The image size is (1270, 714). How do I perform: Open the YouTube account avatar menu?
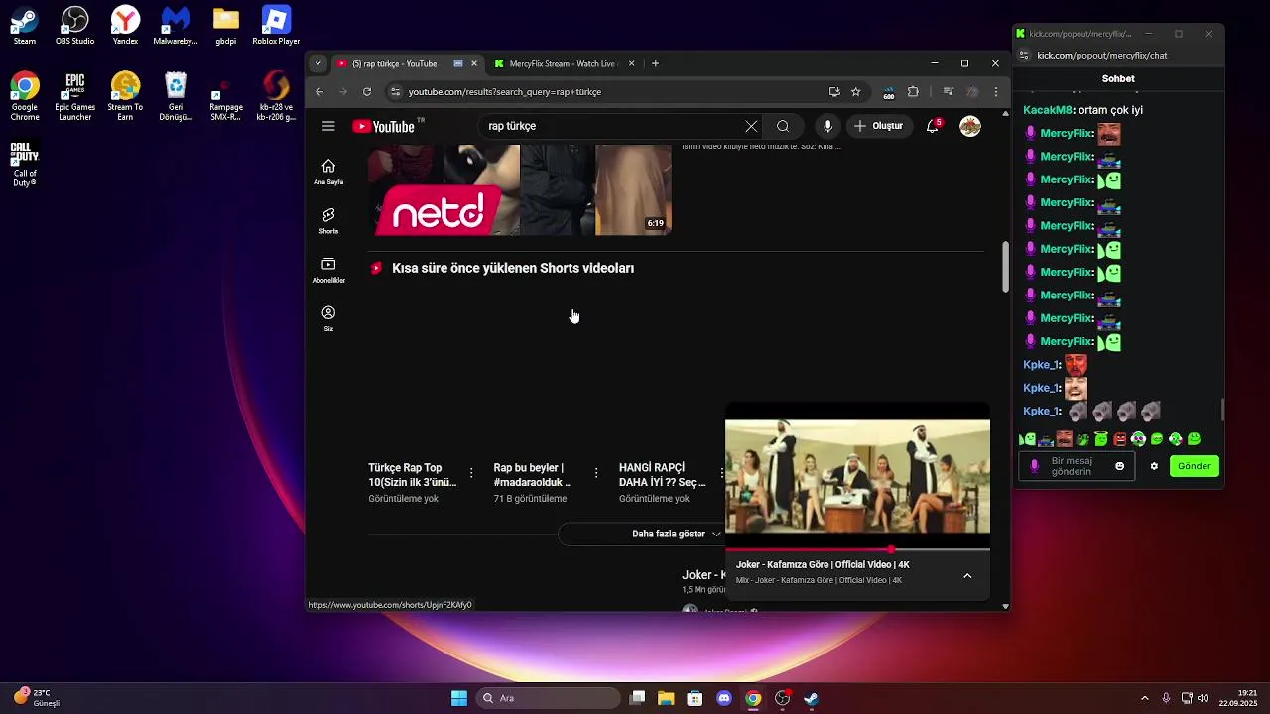[970, 126]
